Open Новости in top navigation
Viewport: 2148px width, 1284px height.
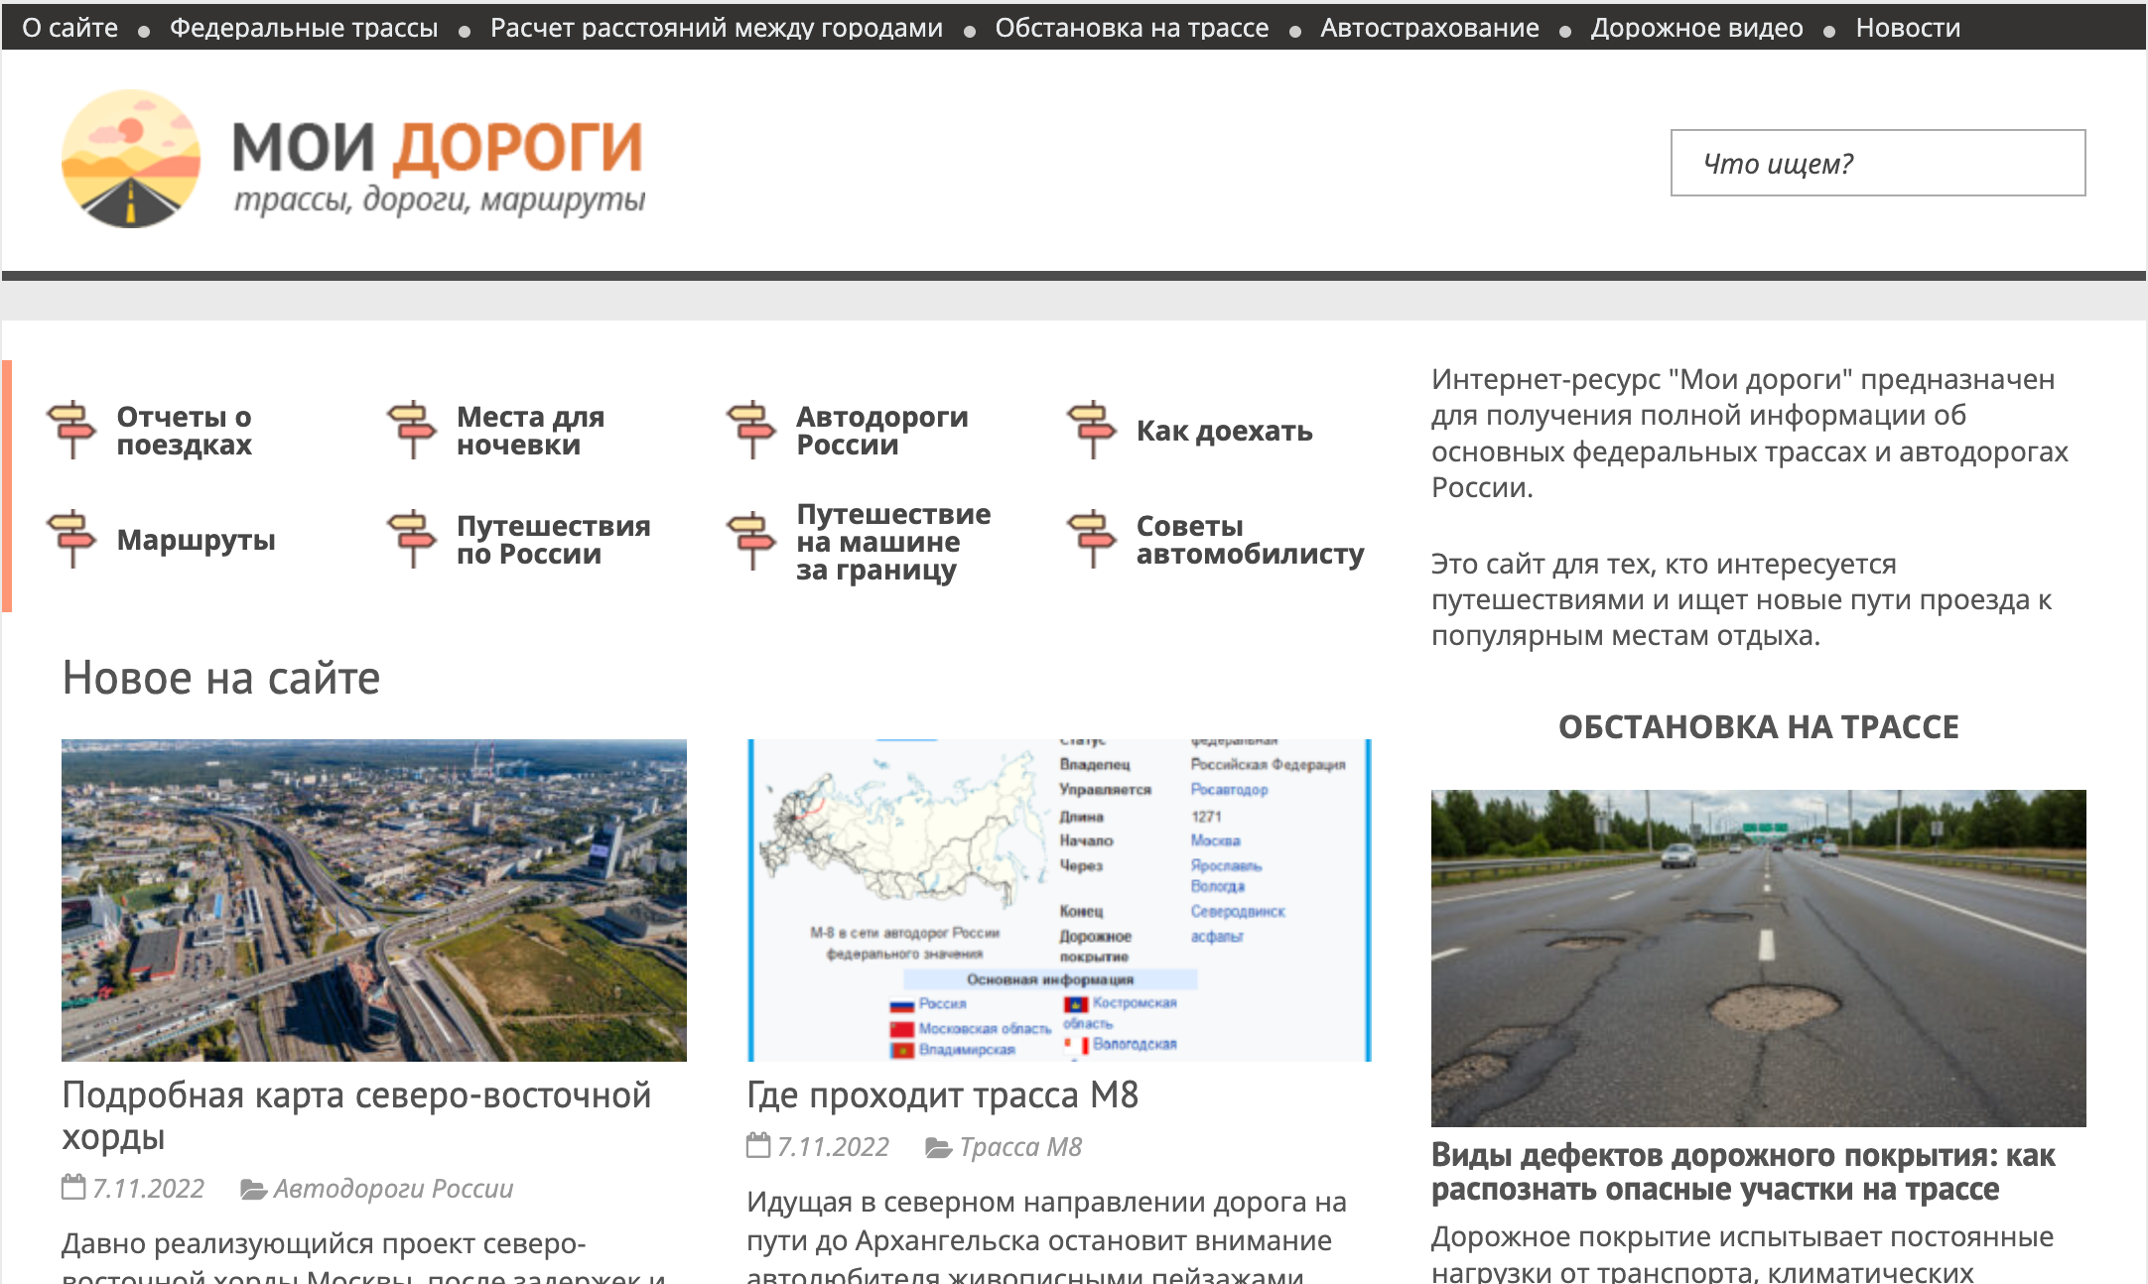click(x=1908, y=28)
